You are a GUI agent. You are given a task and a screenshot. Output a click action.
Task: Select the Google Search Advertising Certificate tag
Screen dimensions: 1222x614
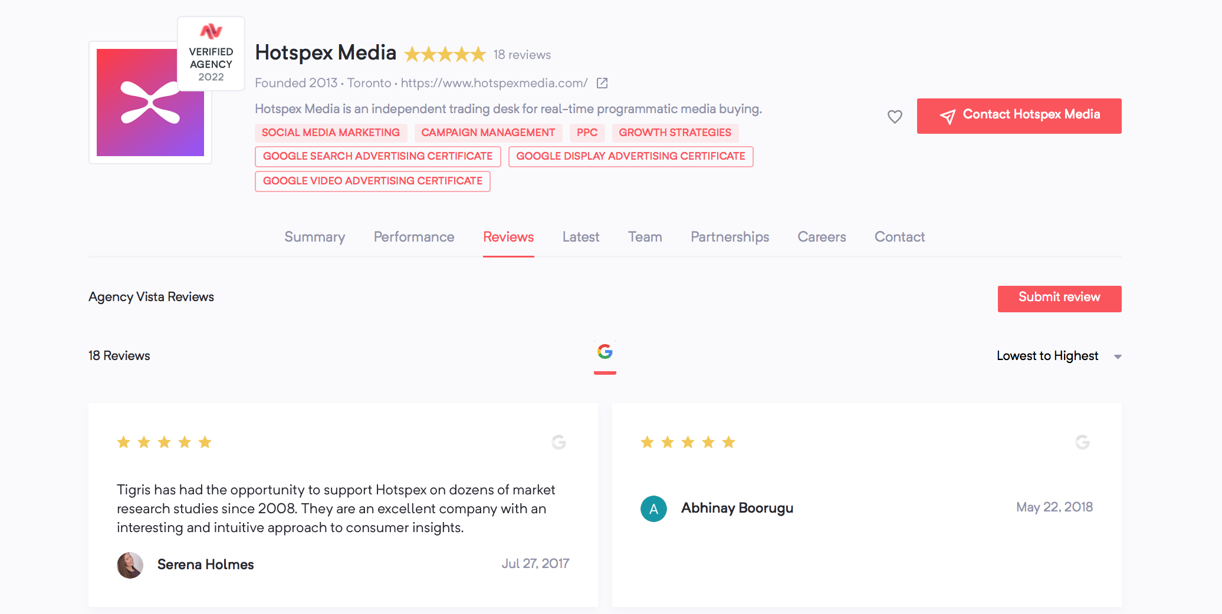click(x=377, y=156)
